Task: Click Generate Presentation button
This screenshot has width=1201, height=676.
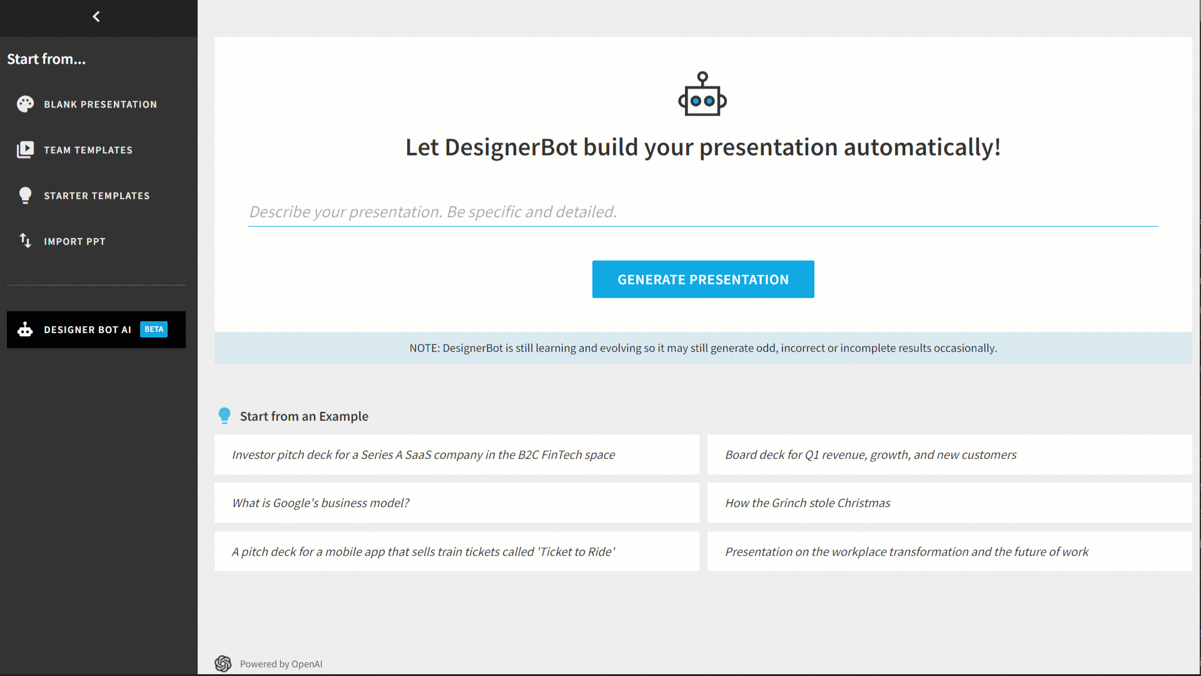Action: [x=703, y=279]
